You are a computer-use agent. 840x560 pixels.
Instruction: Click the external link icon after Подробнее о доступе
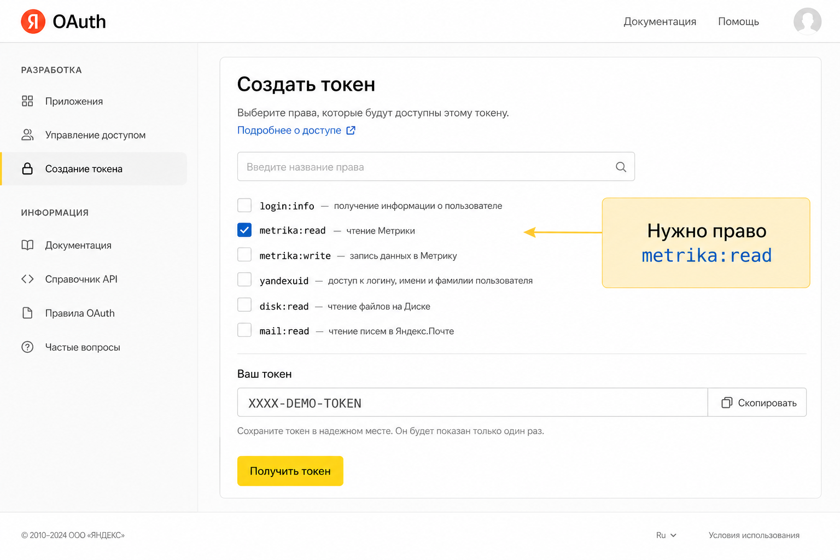351,130
